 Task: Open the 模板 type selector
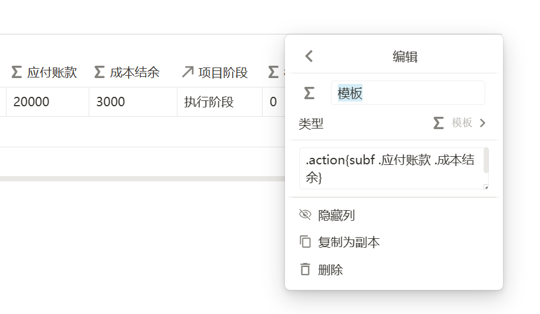[462, 123]
